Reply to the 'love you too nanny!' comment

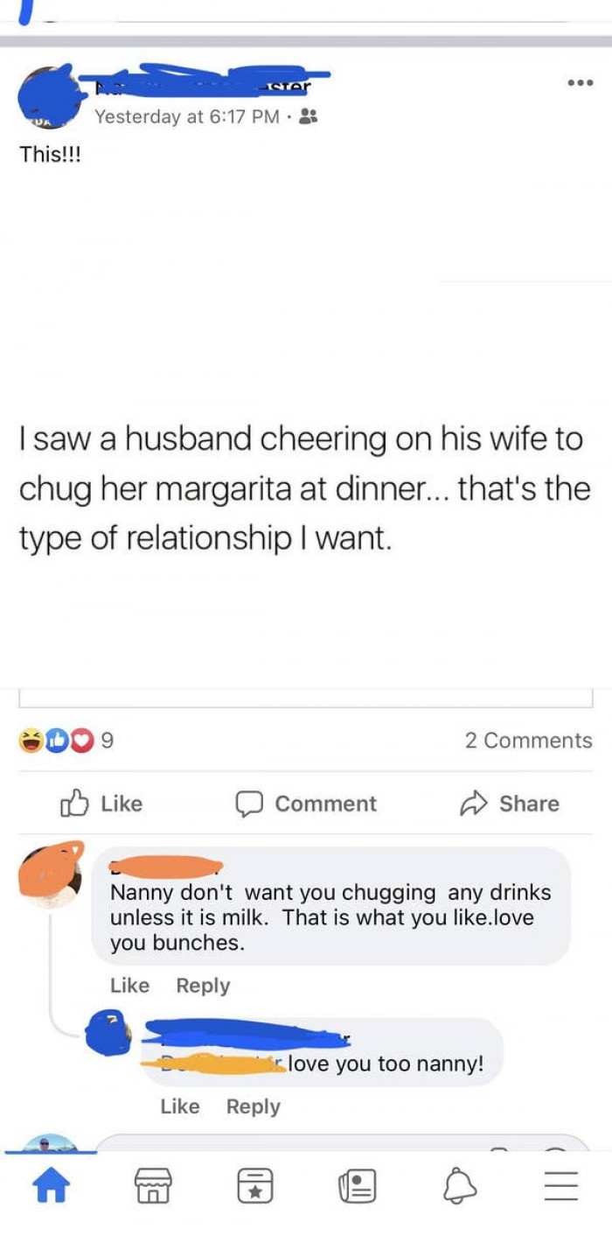click(x=254, y=1106)
